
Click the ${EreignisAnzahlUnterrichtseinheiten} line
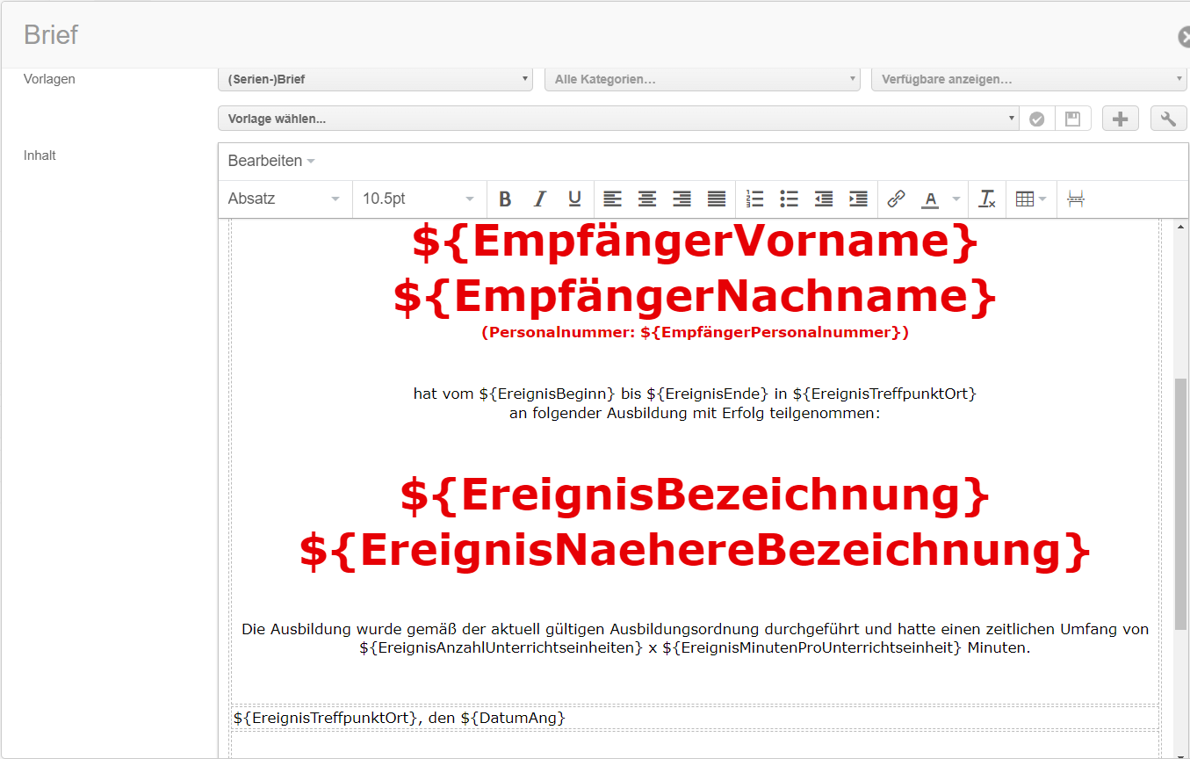[695, 648]
